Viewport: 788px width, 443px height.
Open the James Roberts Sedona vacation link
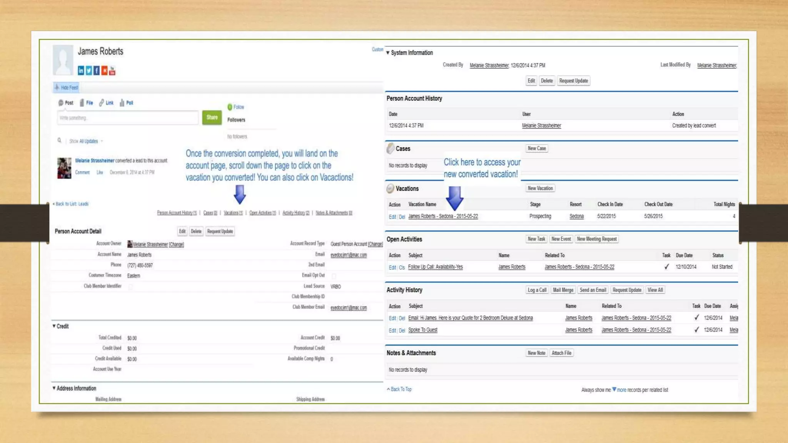click(x=443, y=216)
